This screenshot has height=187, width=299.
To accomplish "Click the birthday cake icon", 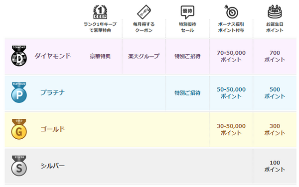I will (275, 12).
